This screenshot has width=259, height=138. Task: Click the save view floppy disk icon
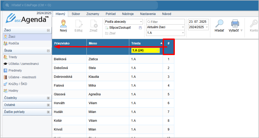click(x=140, y=28)
